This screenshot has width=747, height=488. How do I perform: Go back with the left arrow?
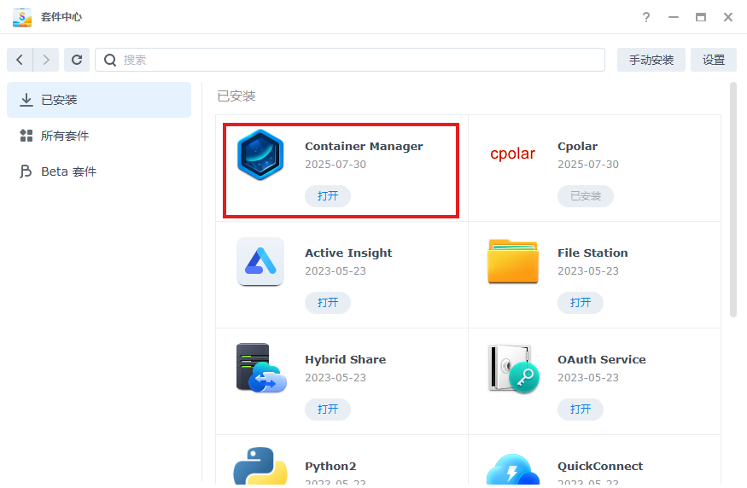coord(20,60)
